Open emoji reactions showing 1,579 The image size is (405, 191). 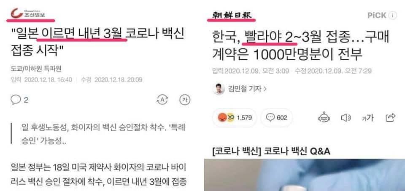tap(234, 118)
